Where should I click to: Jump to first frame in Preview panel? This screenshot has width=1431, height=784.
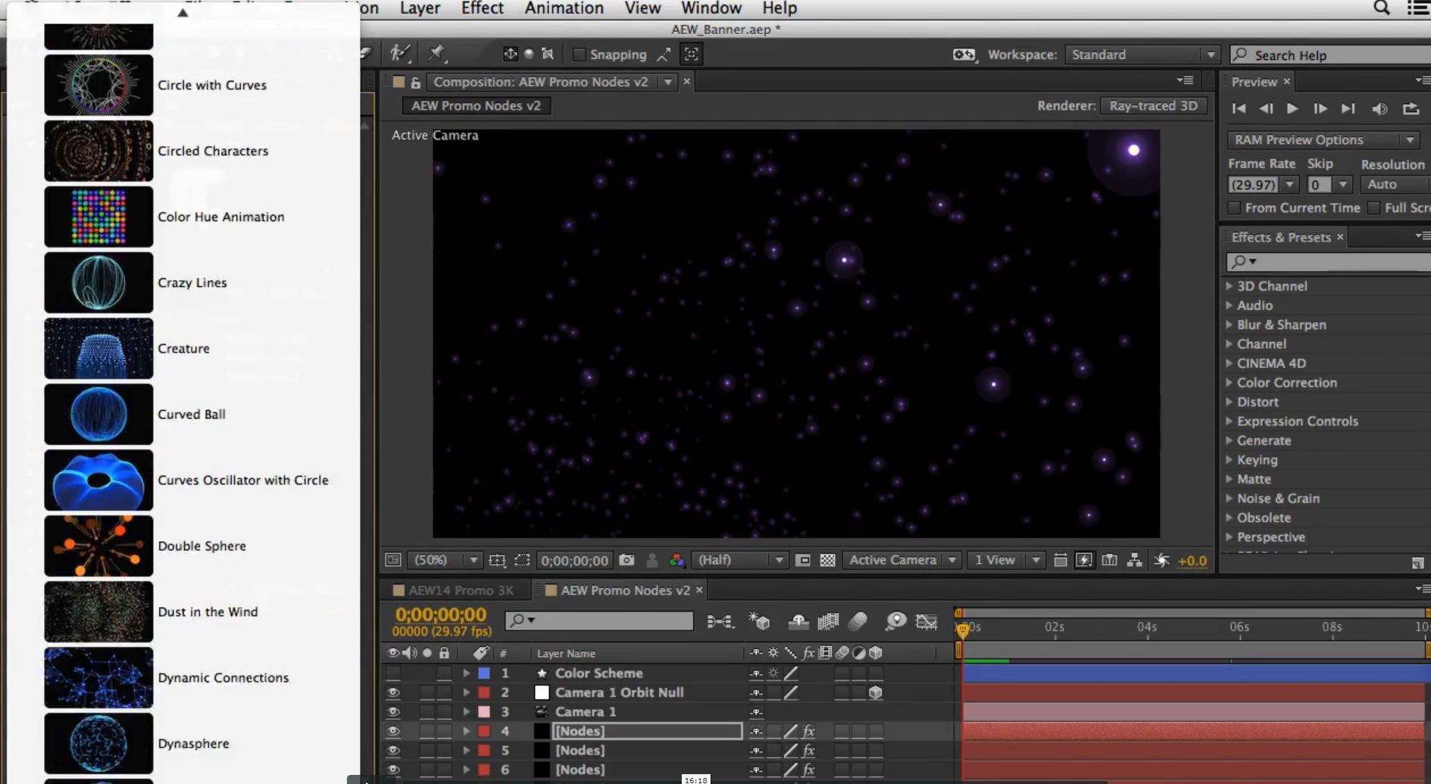coord(1239,109)
